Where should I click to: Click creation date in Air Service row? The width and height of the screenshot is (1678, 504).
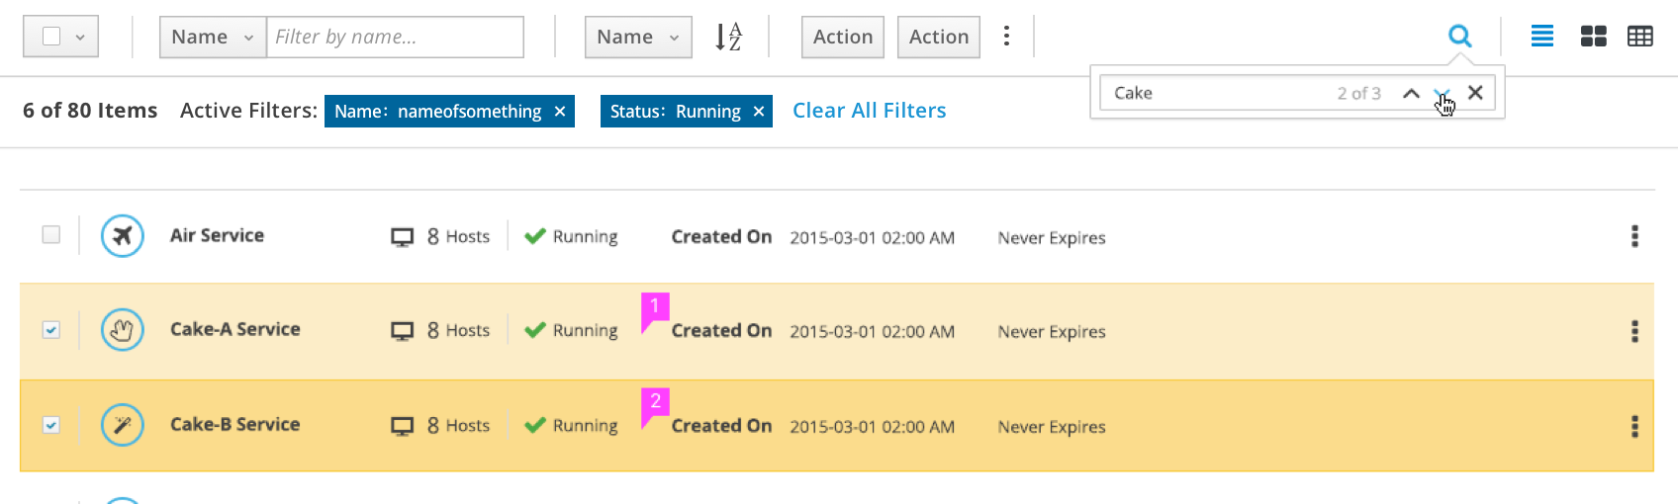[872, 238]
